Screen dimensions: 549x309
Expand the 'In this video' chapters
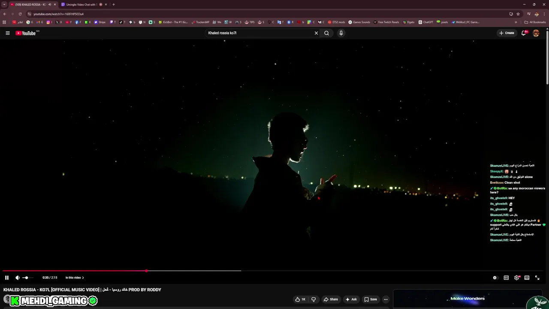75,278
